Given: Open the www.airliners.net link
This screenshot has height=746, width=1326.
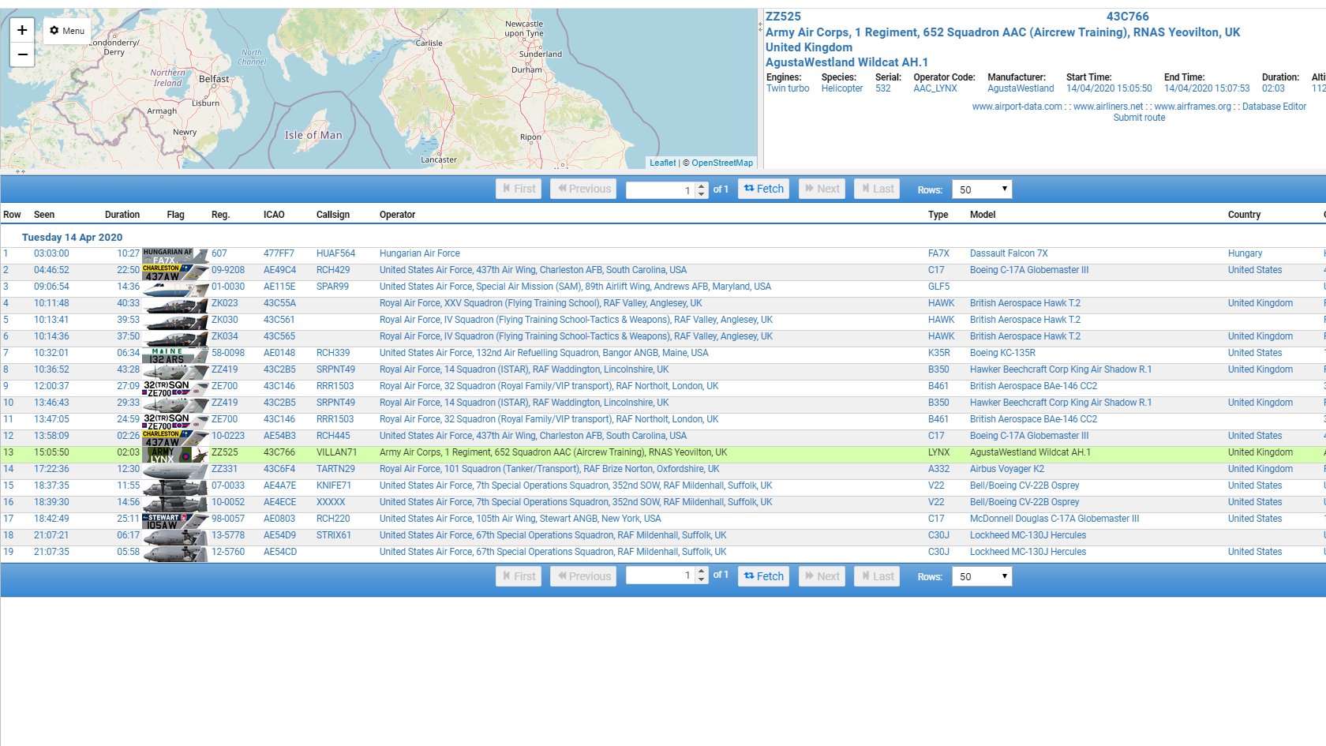Looking at the screenshot, I should point(1108,107).
